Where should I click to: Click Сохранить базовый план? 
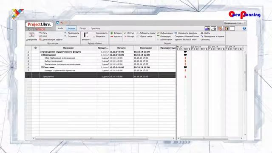pos(187,37)
